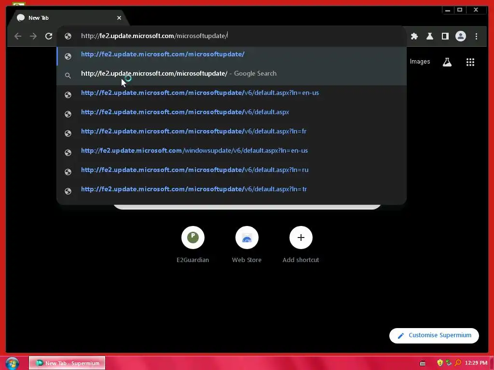Open the Windows Start orb
The width and height of the screenshot is (494, 370).
pyautogui.click(x=12, y=363)
